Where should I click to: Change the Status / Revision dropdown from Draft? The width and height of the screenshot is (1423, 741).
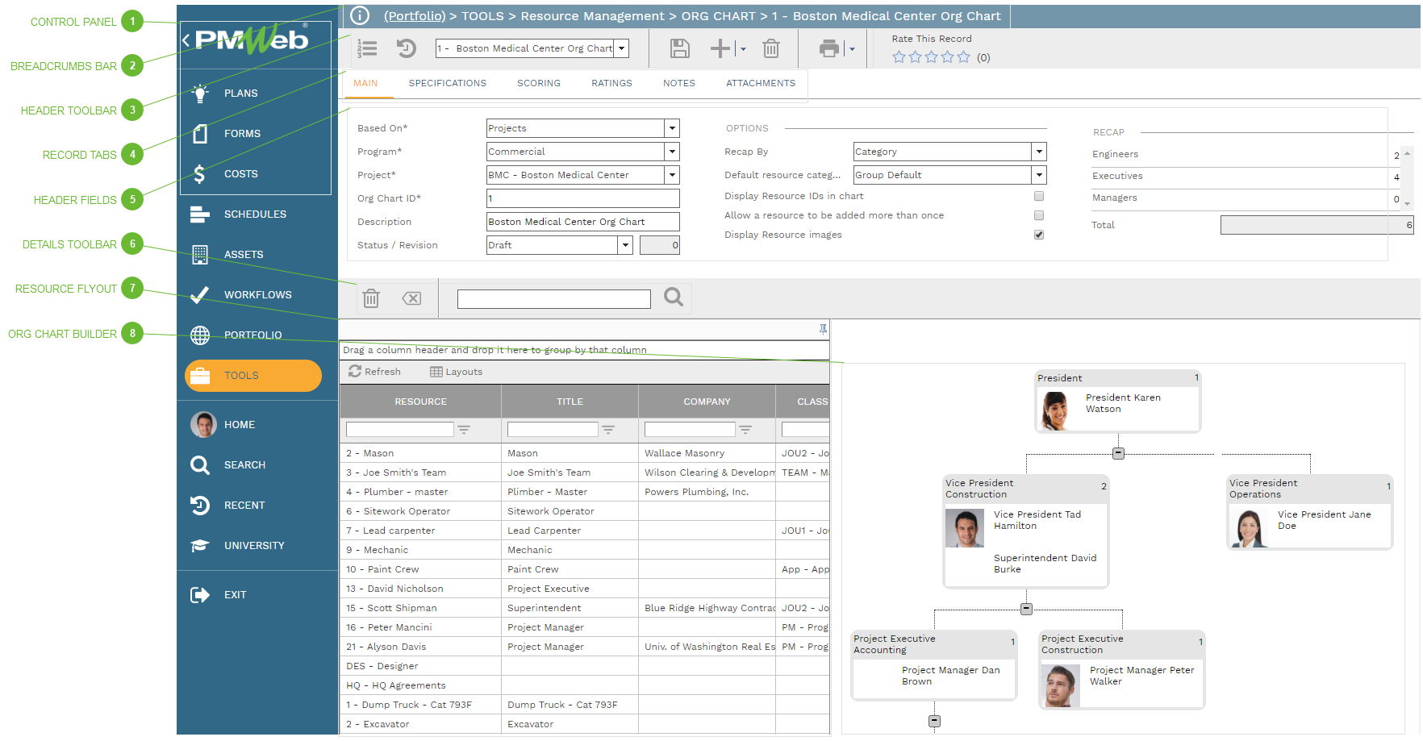pyautogui.click(x=626, y=245)
